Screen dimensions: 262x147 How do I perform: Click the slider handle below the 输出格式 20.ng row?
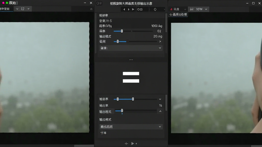point(118,41)
